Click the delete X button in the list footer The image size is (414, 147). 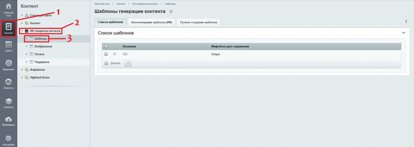(128, 63)
